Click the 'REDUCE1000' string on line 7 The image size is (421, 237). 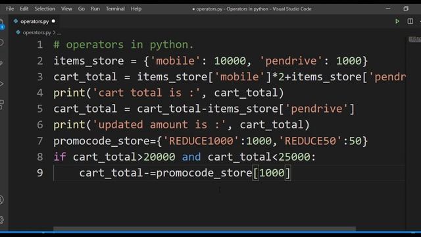click(201, 141)
